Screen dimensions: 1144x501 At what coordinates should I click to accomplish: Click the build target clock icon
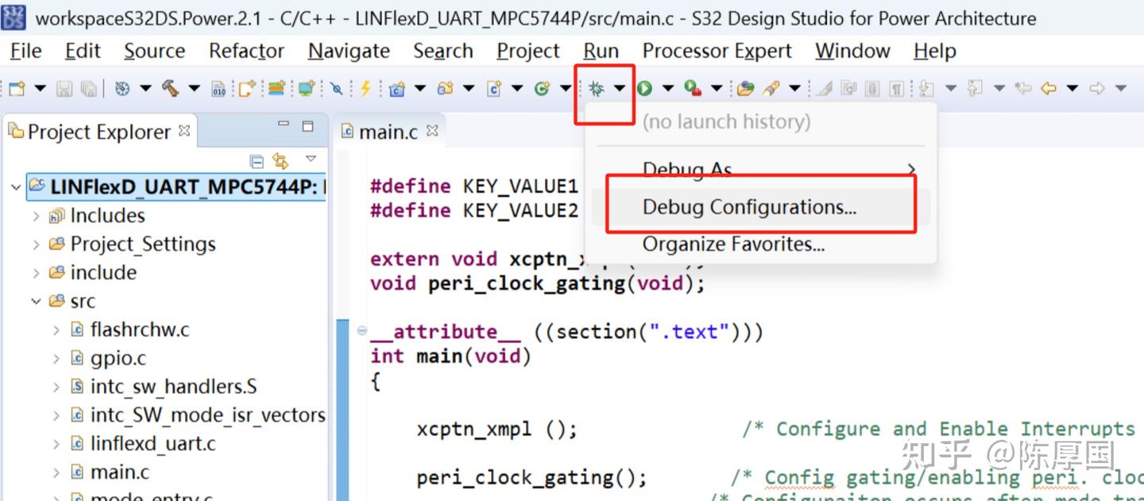coord(122,88)
